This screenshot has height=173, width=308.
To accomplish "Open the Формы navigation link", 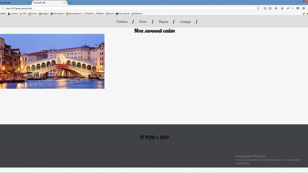I will [163, 22].
